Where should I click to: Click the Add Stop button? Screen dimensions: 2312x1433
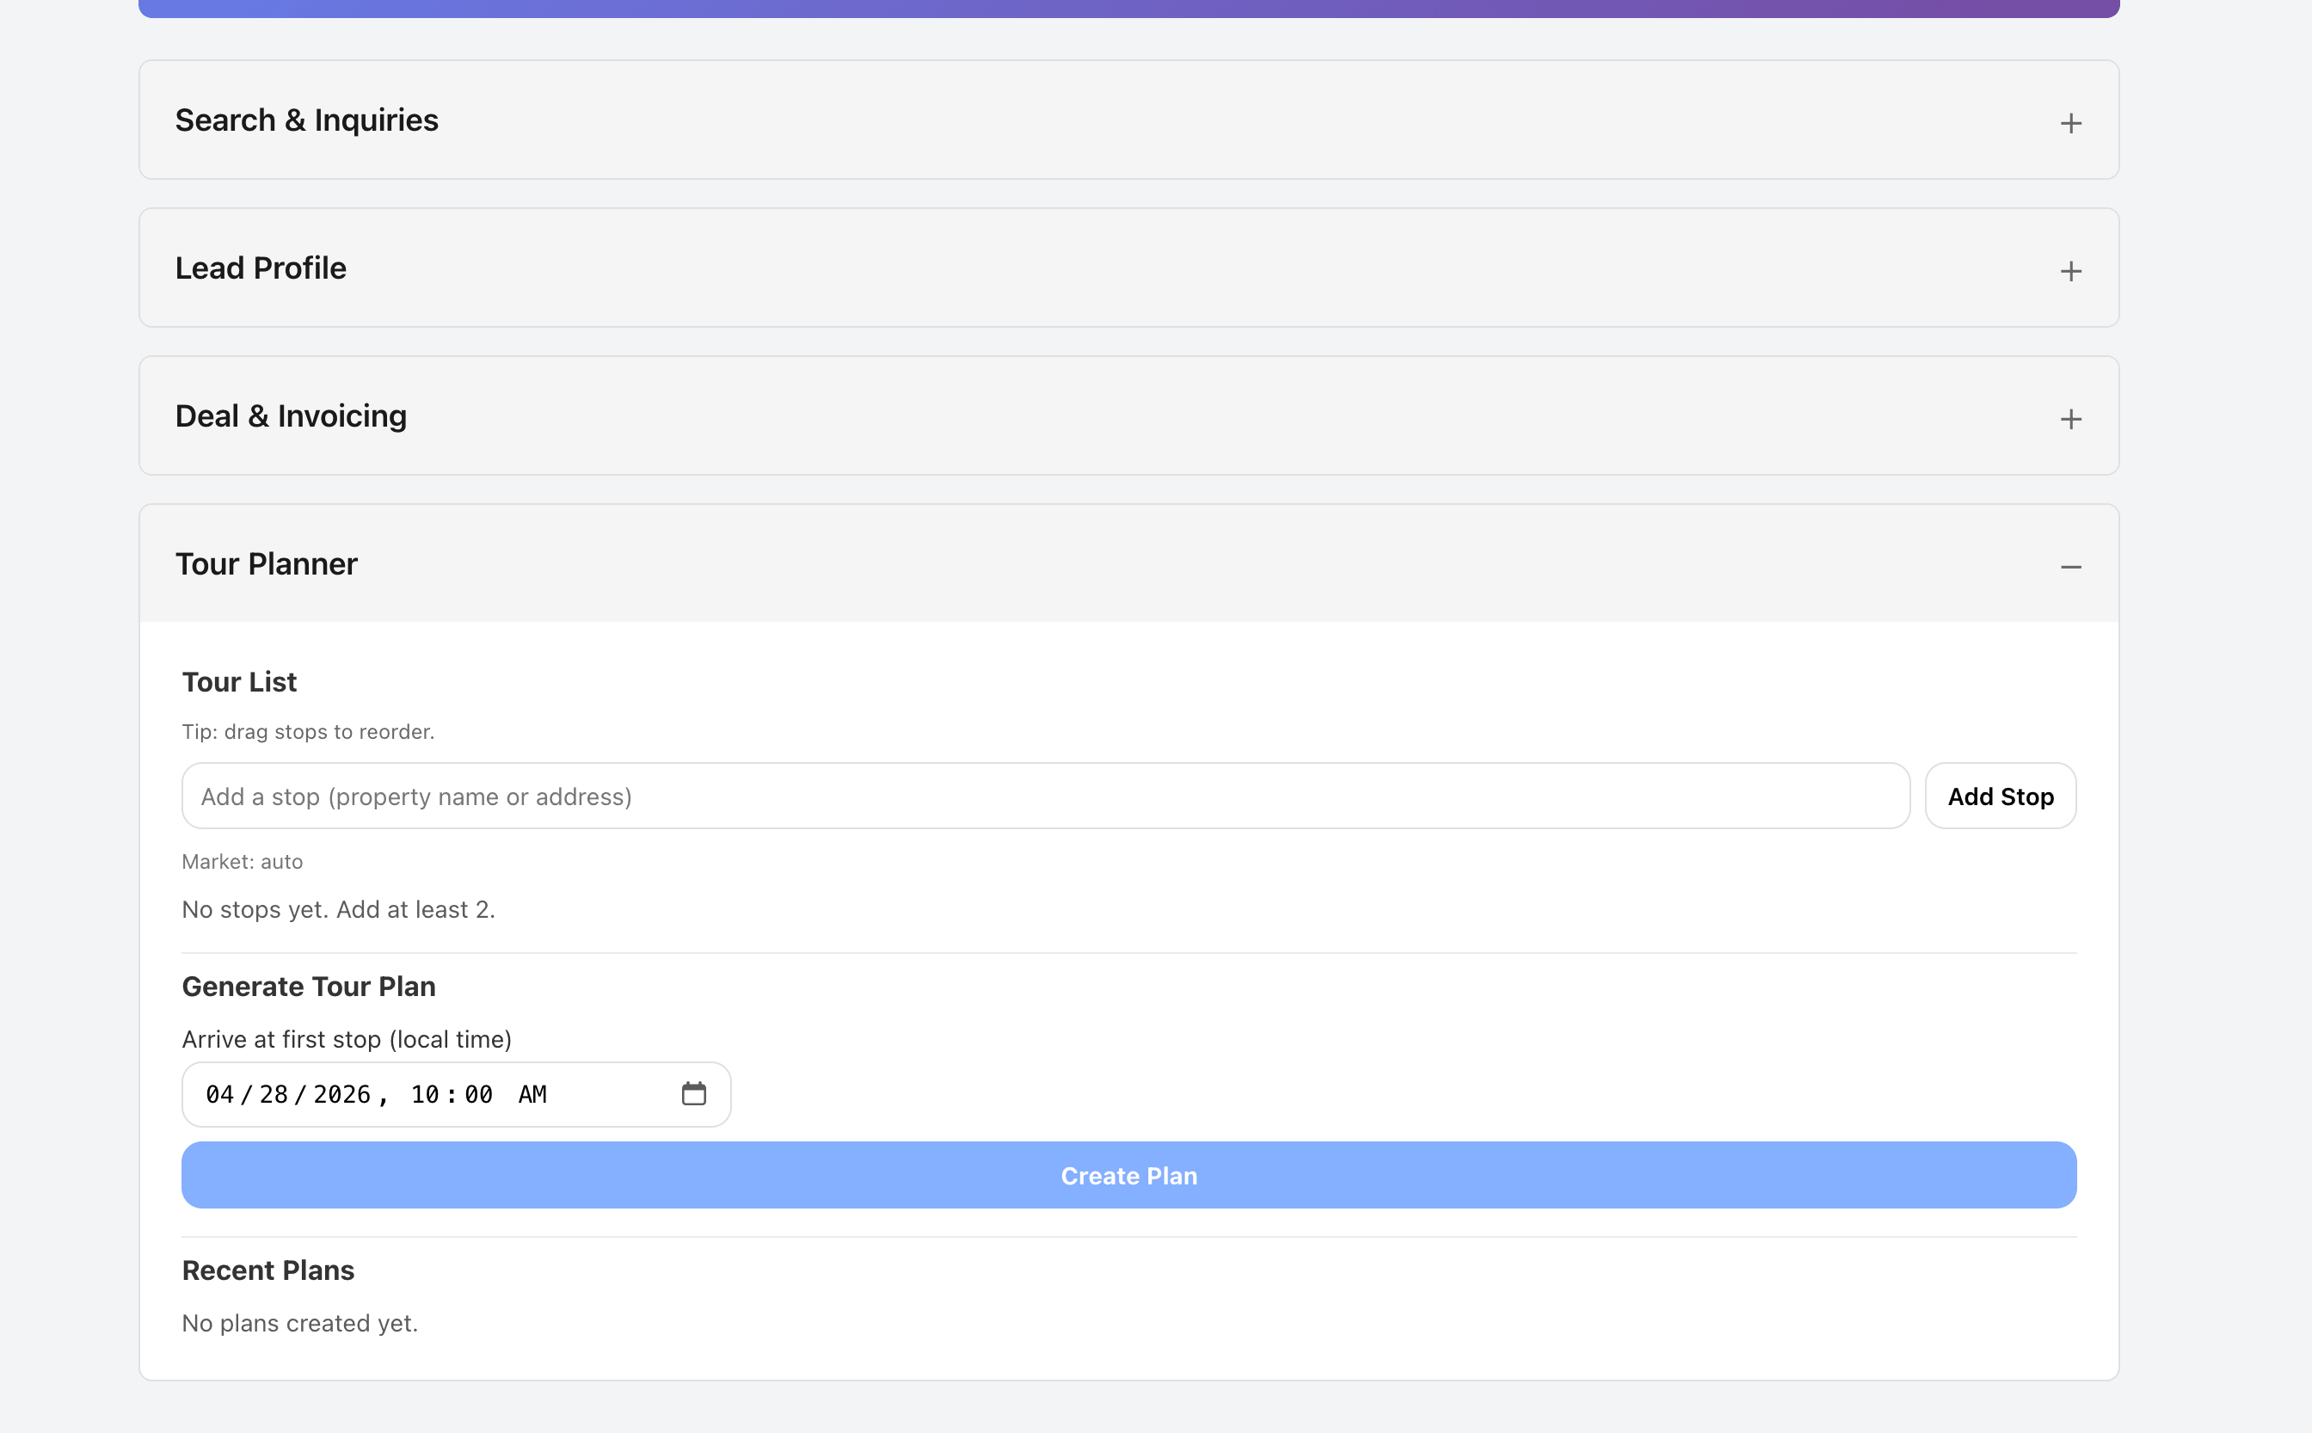click(2001, 796)
